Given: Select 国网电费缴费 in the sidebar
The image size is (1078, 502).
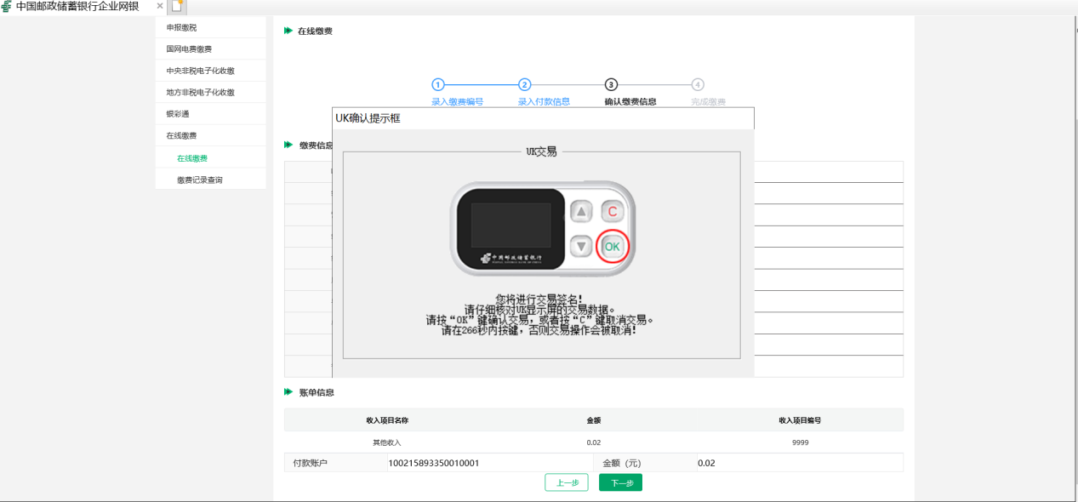Looking at the screenshot, I should point(188,48).
